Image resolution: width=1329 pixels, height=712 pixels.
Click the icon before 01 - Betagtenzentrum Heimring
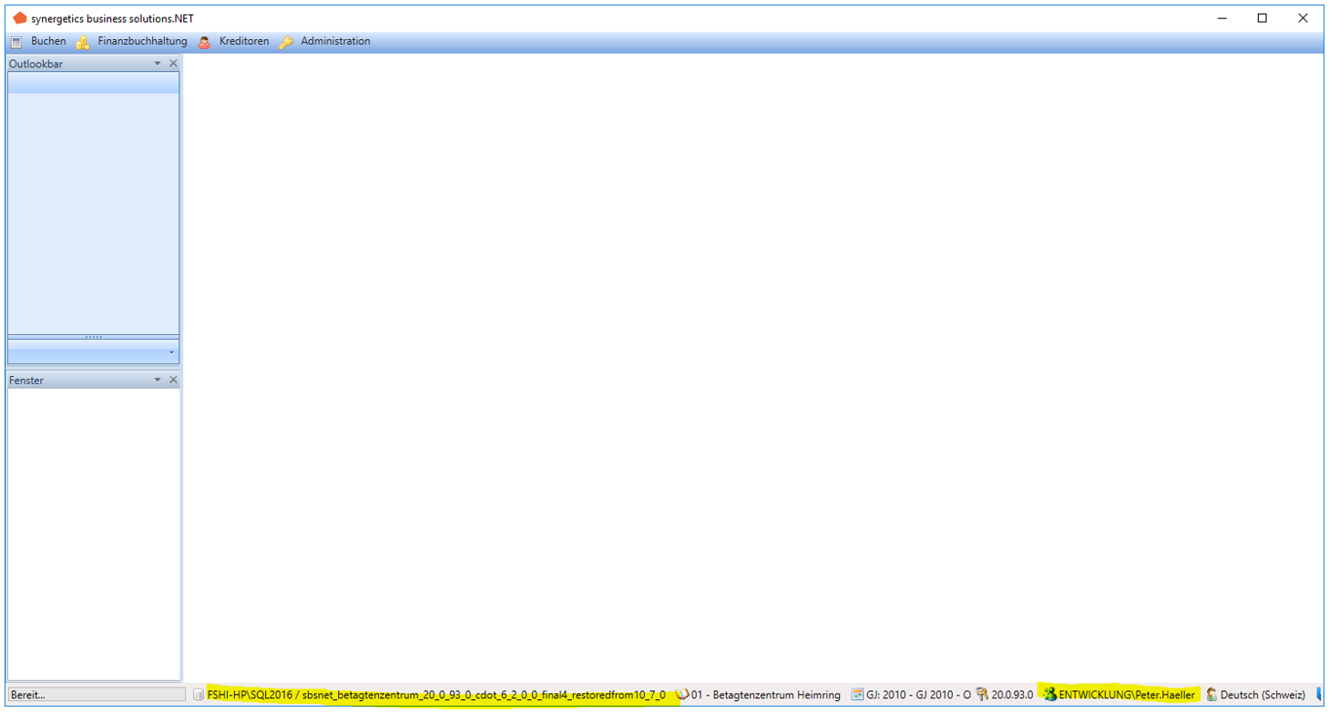[682, 695]
